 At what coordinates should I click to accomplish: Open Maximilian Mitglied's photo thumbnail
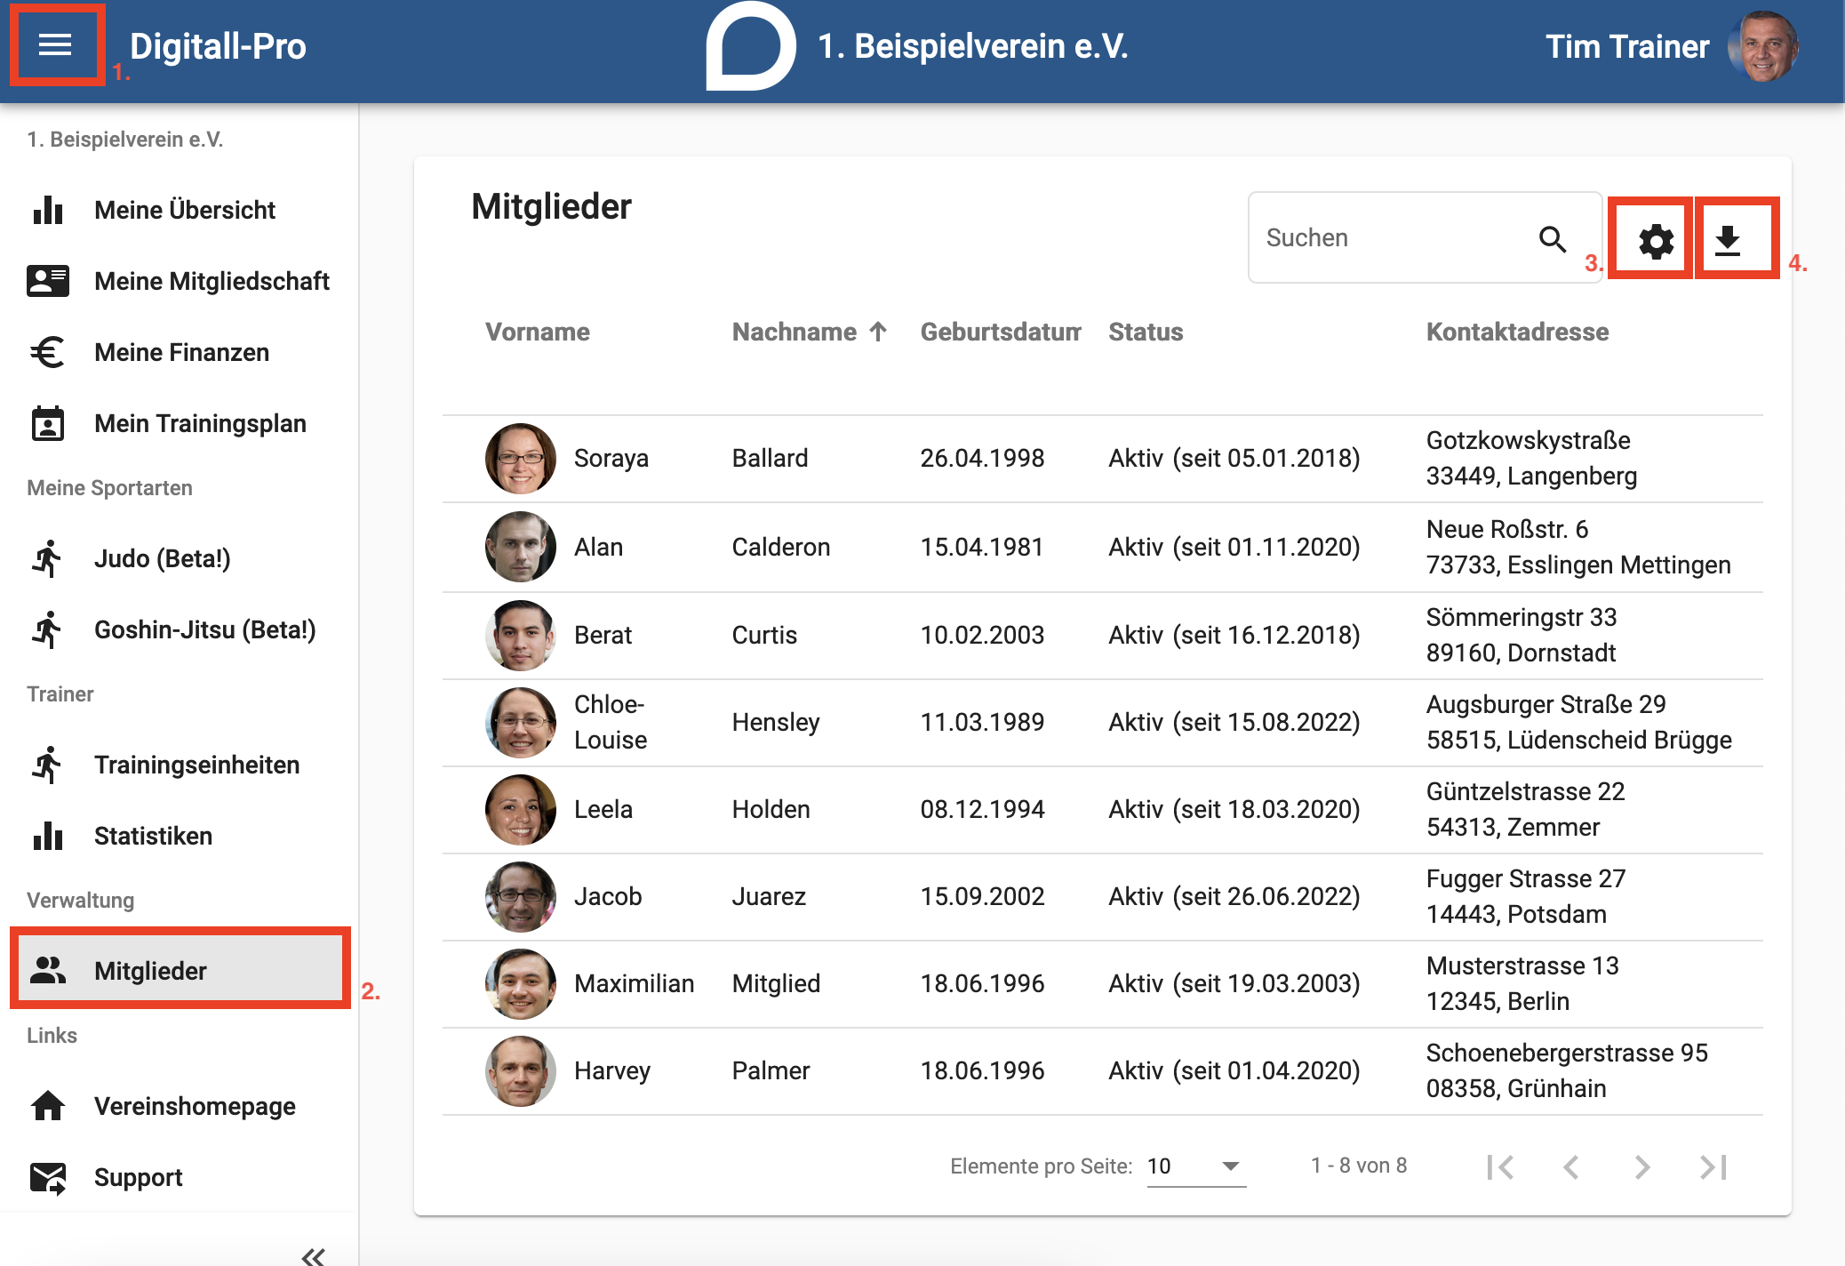[521, 983]
